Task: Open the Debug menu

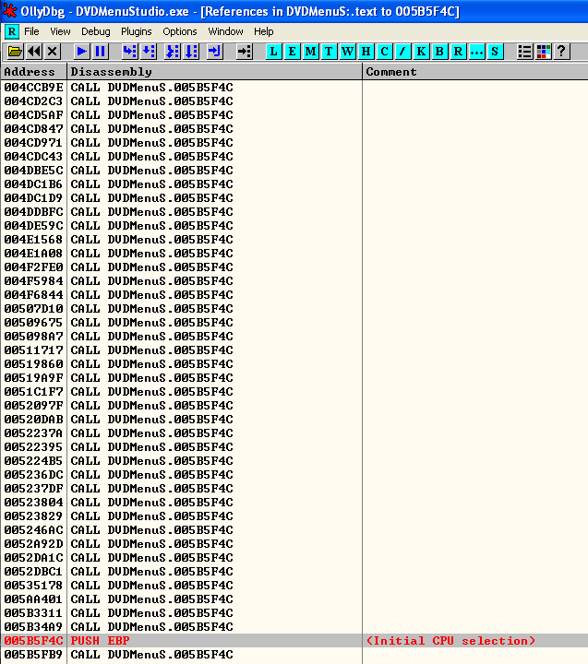Action: [96, 31]
